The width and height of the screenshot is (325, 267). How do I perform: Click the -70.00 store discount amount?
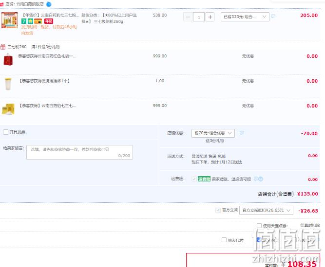309,134
